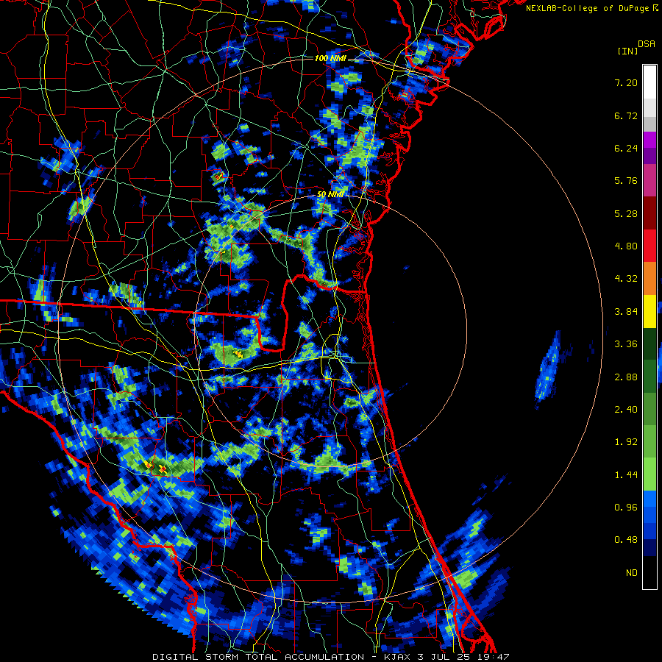Click the '100 NMI' range ring label
Screen dimensions: 662x662
pos(330,58)
